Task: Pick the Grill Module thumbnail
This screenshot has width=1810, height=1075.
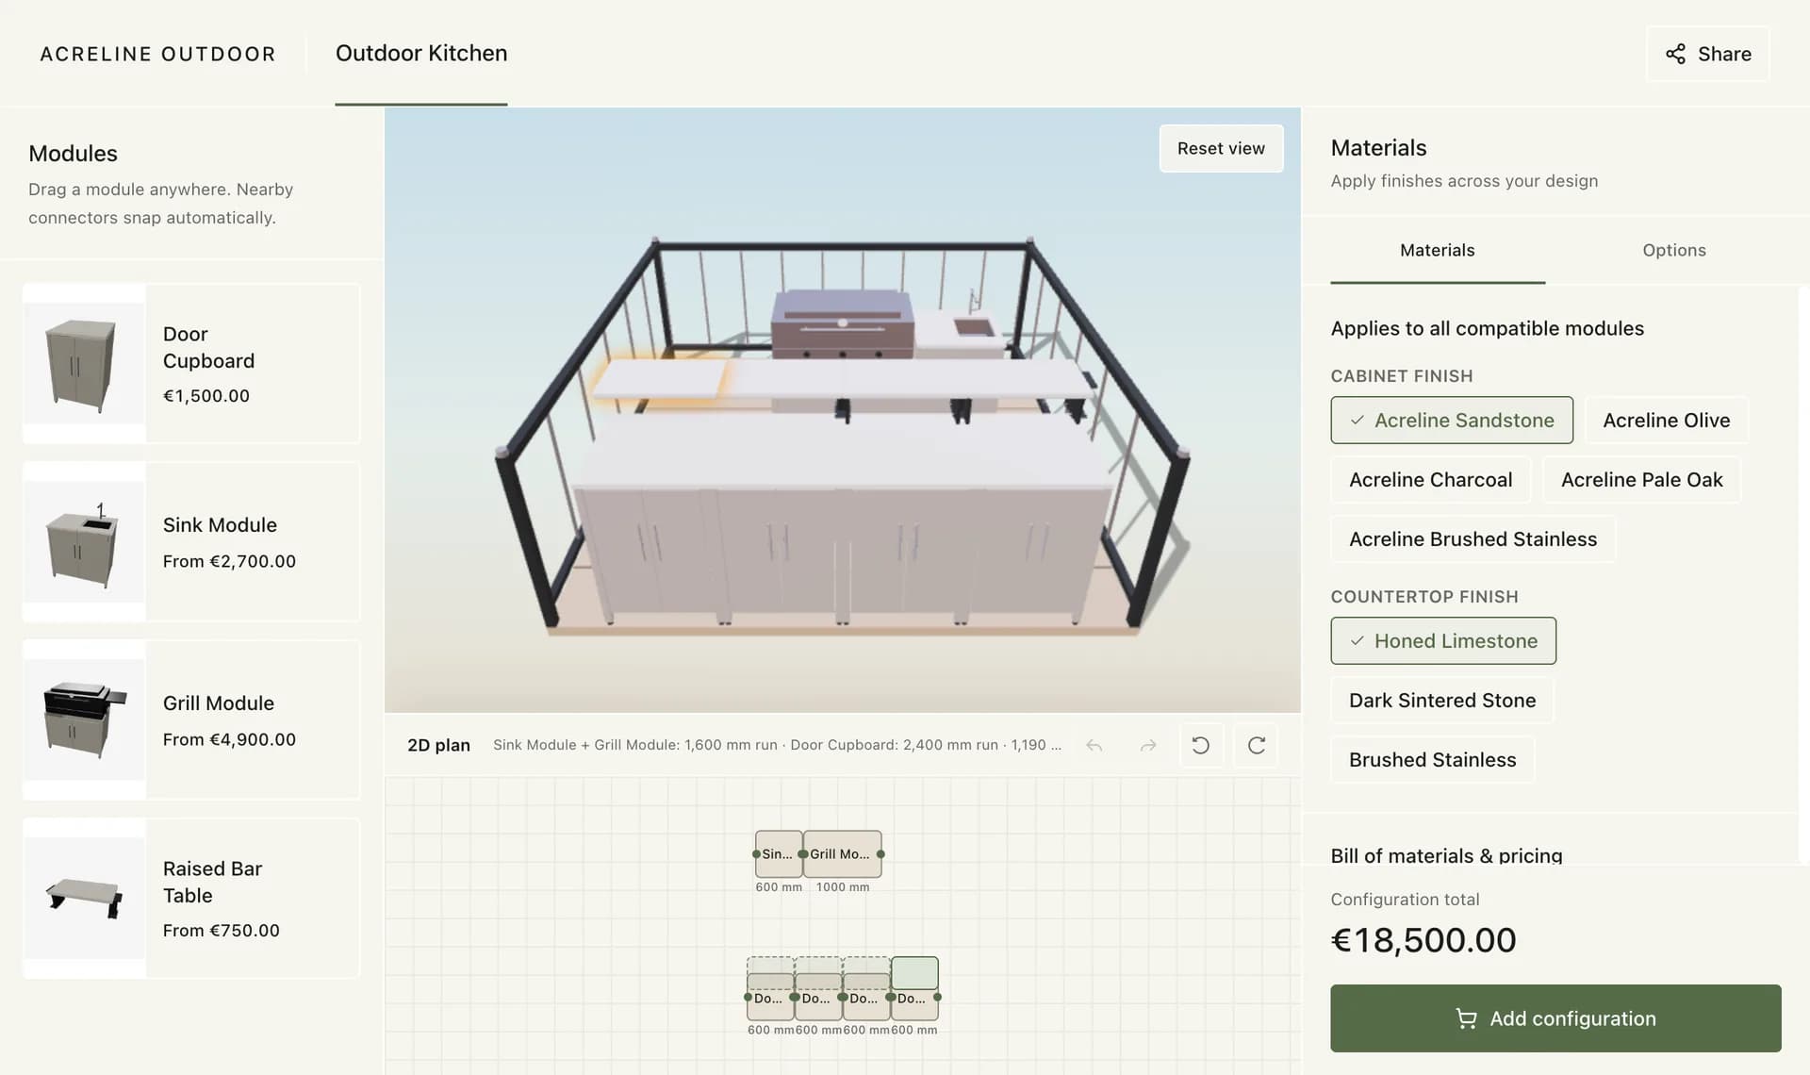Action: [x=84, y=719]
